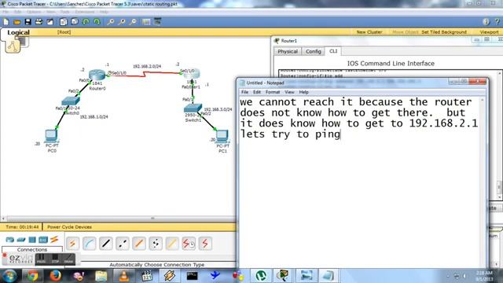Pick the Phone cable connection
Screen dimensions: 503x283
coord(156,244)
